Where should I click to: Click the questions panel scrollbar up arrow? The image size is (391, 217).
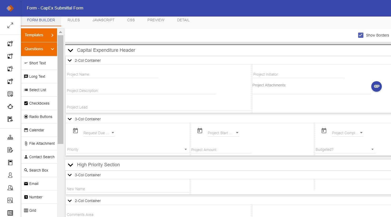pyautogui.click(x=60, y=32)
